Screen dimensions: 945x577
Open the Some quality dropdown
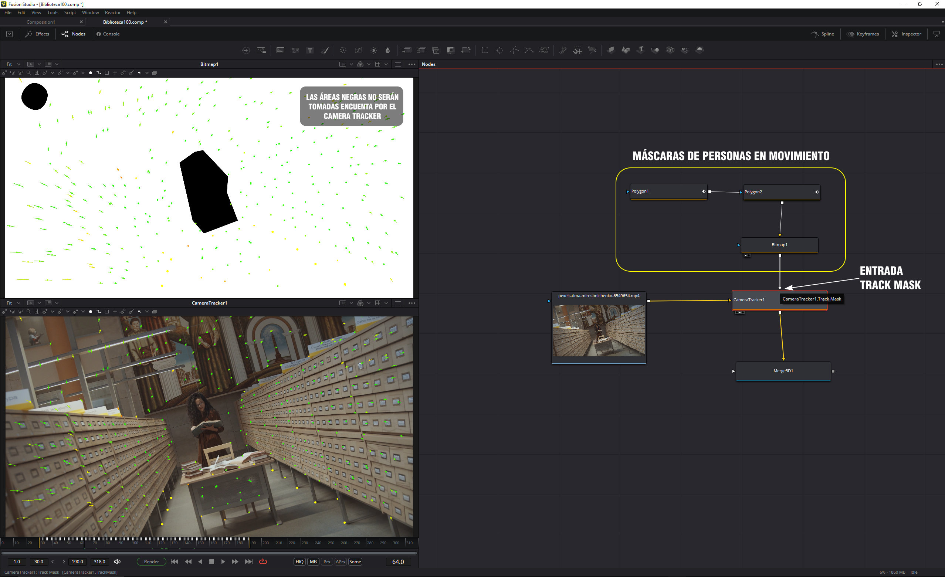(355, 562)
